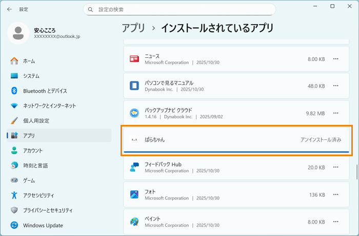Click the System monitor icon

click(14, 76)
